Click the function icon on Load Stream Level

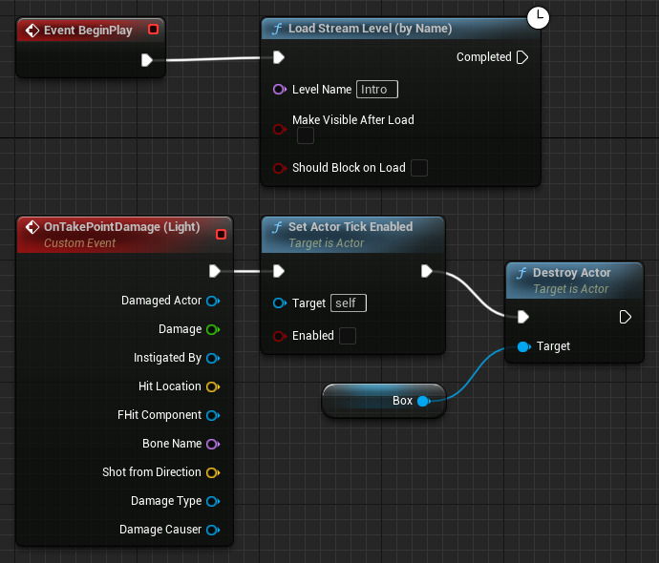[277, 29]
